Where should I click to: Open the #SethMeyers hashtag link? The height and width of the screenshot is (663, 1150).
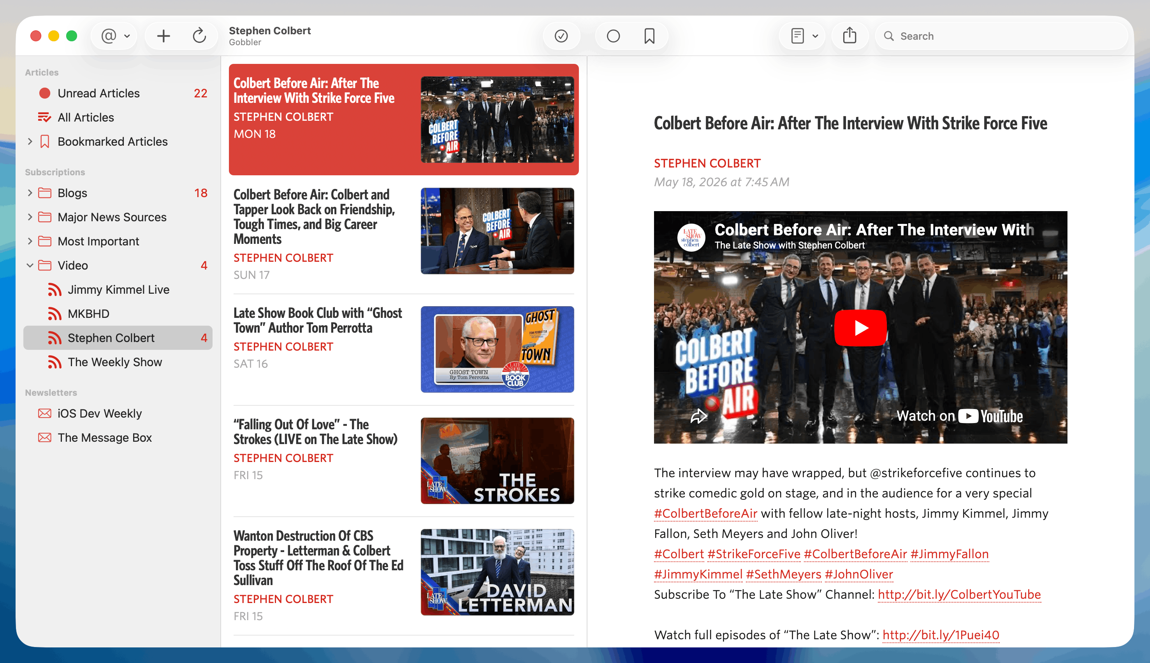pyautogui.click(x=783, y=574)
